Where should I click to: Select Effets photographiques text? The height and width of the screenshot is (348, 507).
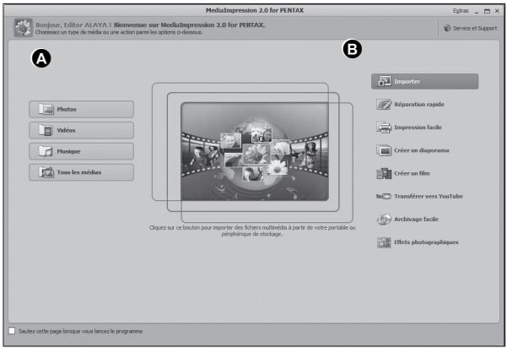coord(426,242)
